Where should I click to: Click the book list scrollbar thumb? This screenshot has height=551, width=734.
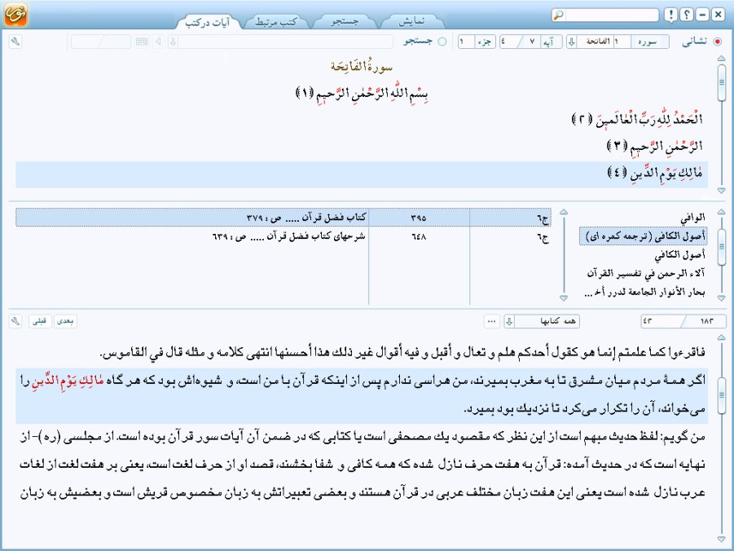[721, 247]
